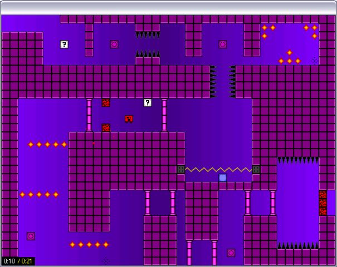This screenshot has height=267, width=337.
Task: Click the right gray laser emitter block
Action: (256, 170)
